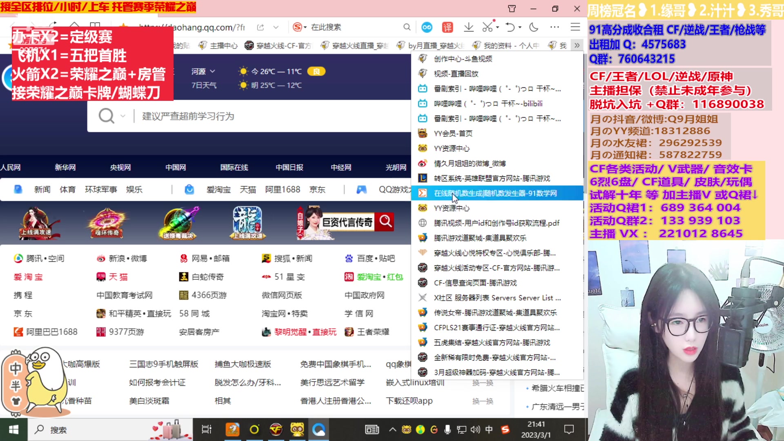The image size is (784, 441).
Task: Open the notification center icon
Action: tap(569, 430)
